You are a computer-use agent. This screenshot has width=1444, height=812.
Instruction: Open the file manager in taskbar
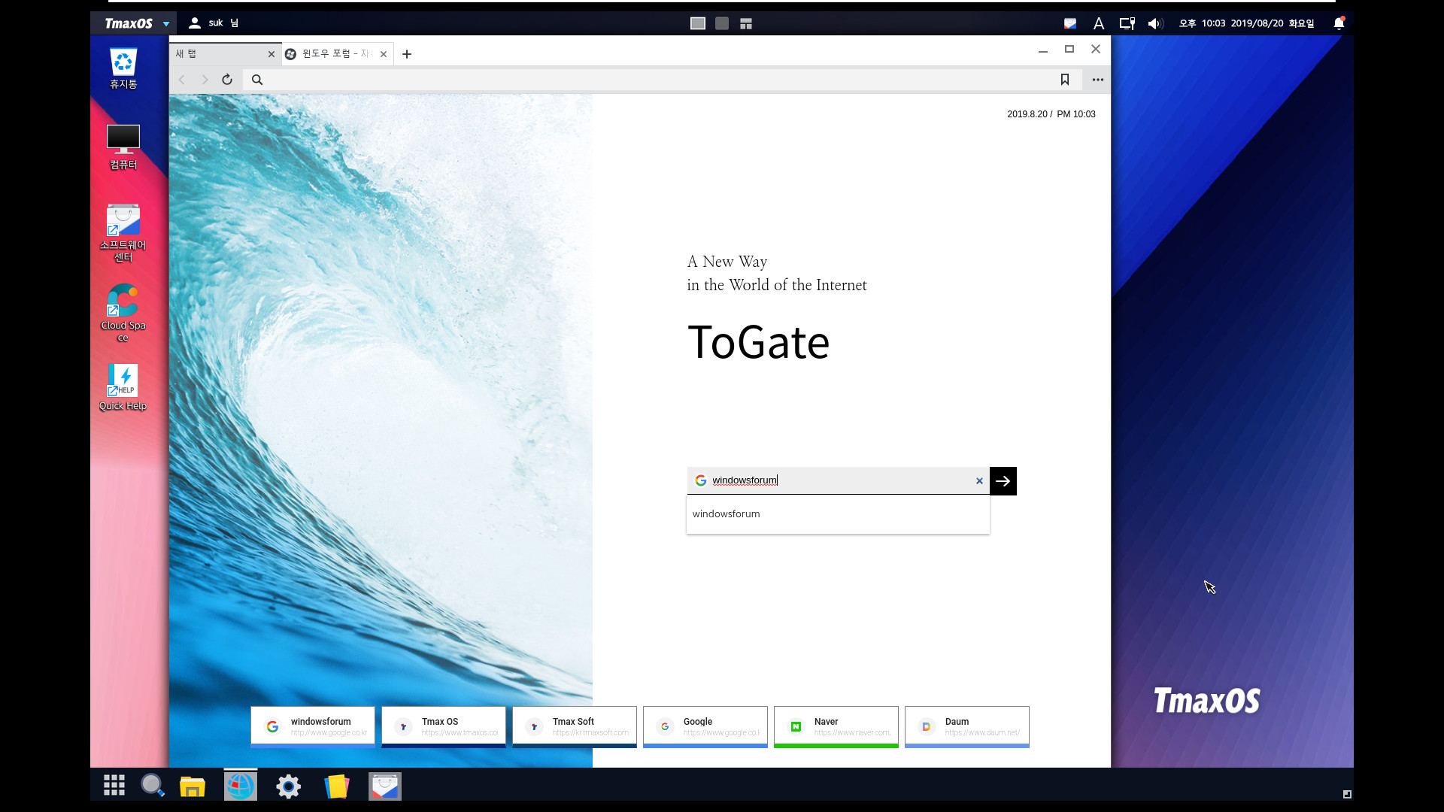point(193,786)
